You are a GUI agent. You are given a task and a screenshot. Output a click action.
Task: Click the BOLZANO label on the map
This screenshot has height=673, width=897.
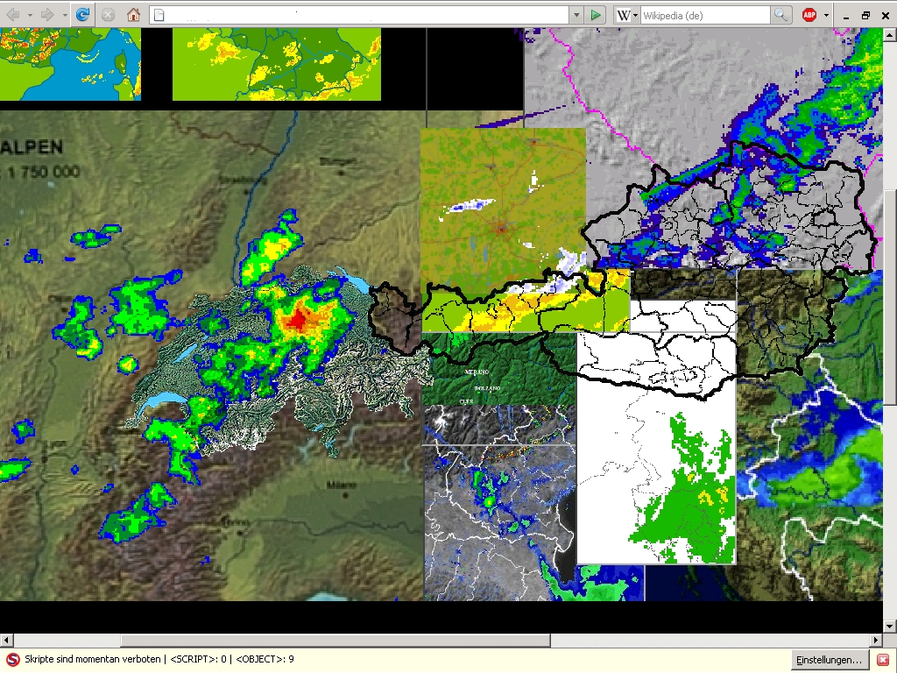pos(487,388)
